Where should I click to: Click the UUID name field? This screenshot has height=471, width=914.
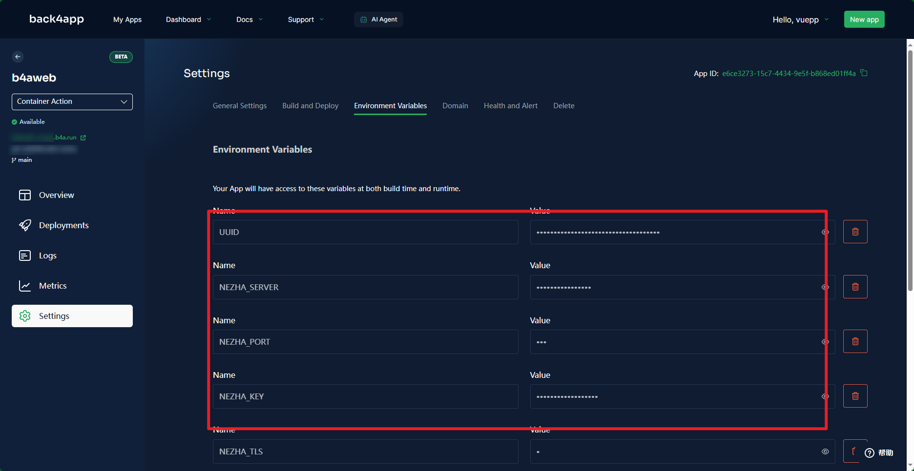pyautogui.click(x=366, y=232)
